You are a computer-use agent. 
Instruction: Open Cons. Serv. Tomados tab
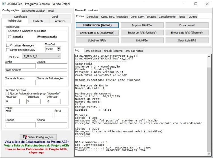tap(143, 16)
